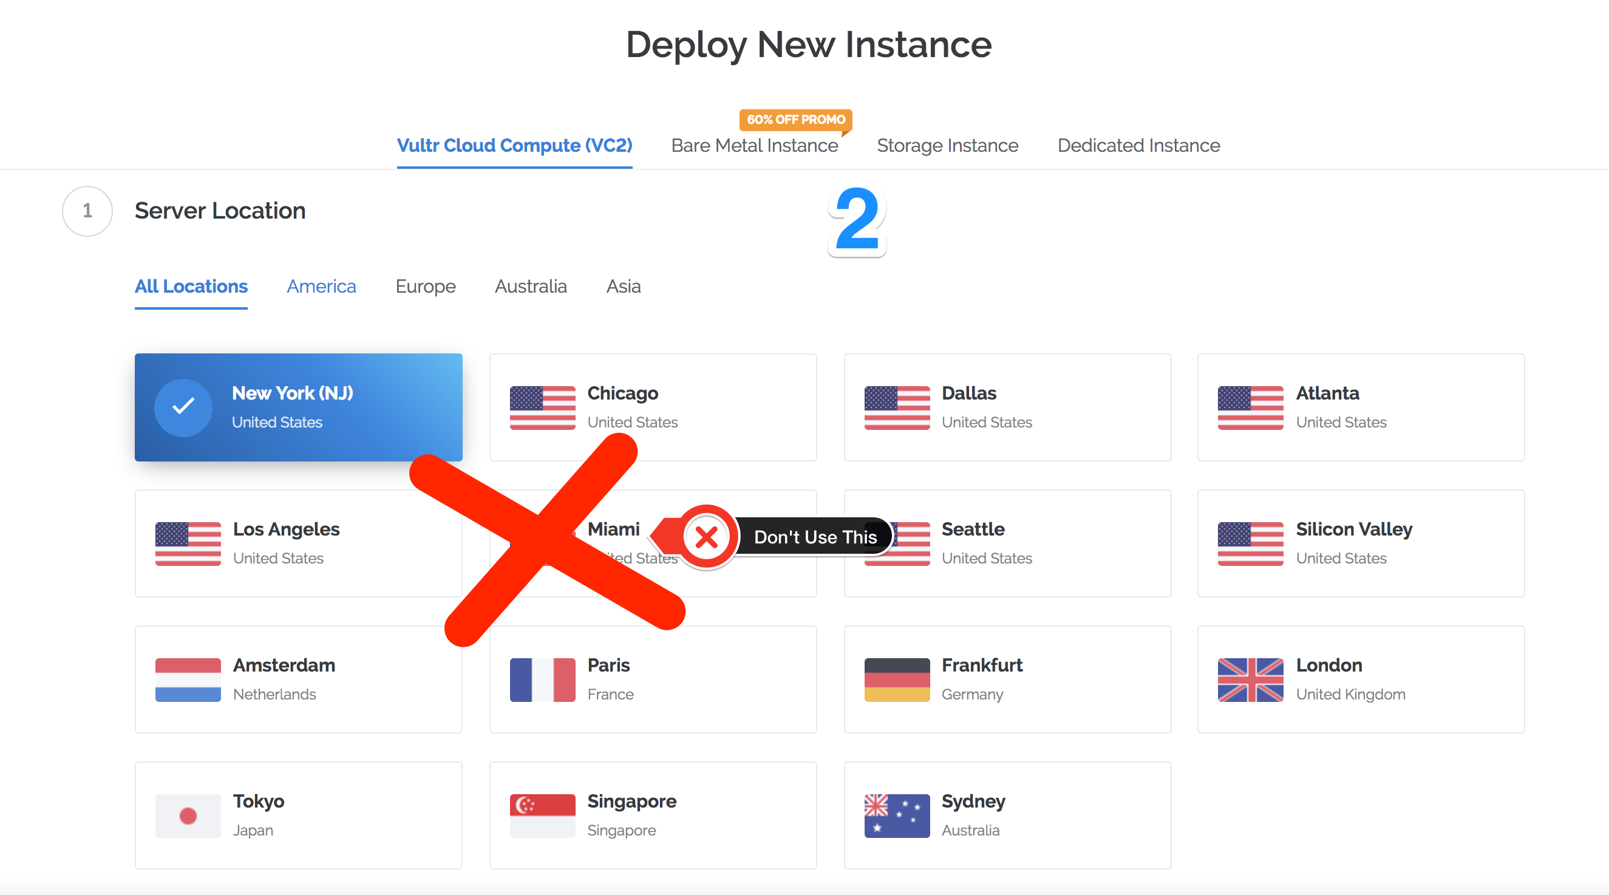Click the Netherlands flag for Amsterdam

[x=188, y=679]
